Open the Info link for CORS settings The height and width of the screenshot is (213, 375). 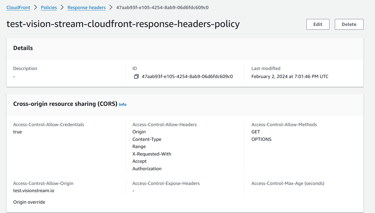[x=122, y=104]
